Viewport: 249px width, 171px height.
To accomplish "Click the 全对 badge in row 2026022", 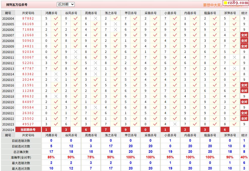I will click(x=244, y=119).
